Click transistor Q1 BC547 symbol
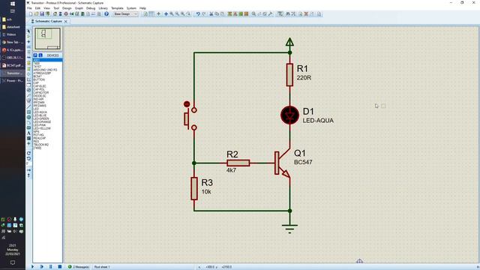The width and height of the screenshot is (480, 270). 282,163
